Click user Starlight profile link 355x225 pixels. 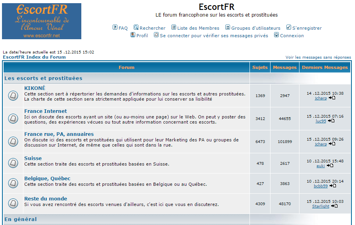[320, 206]
